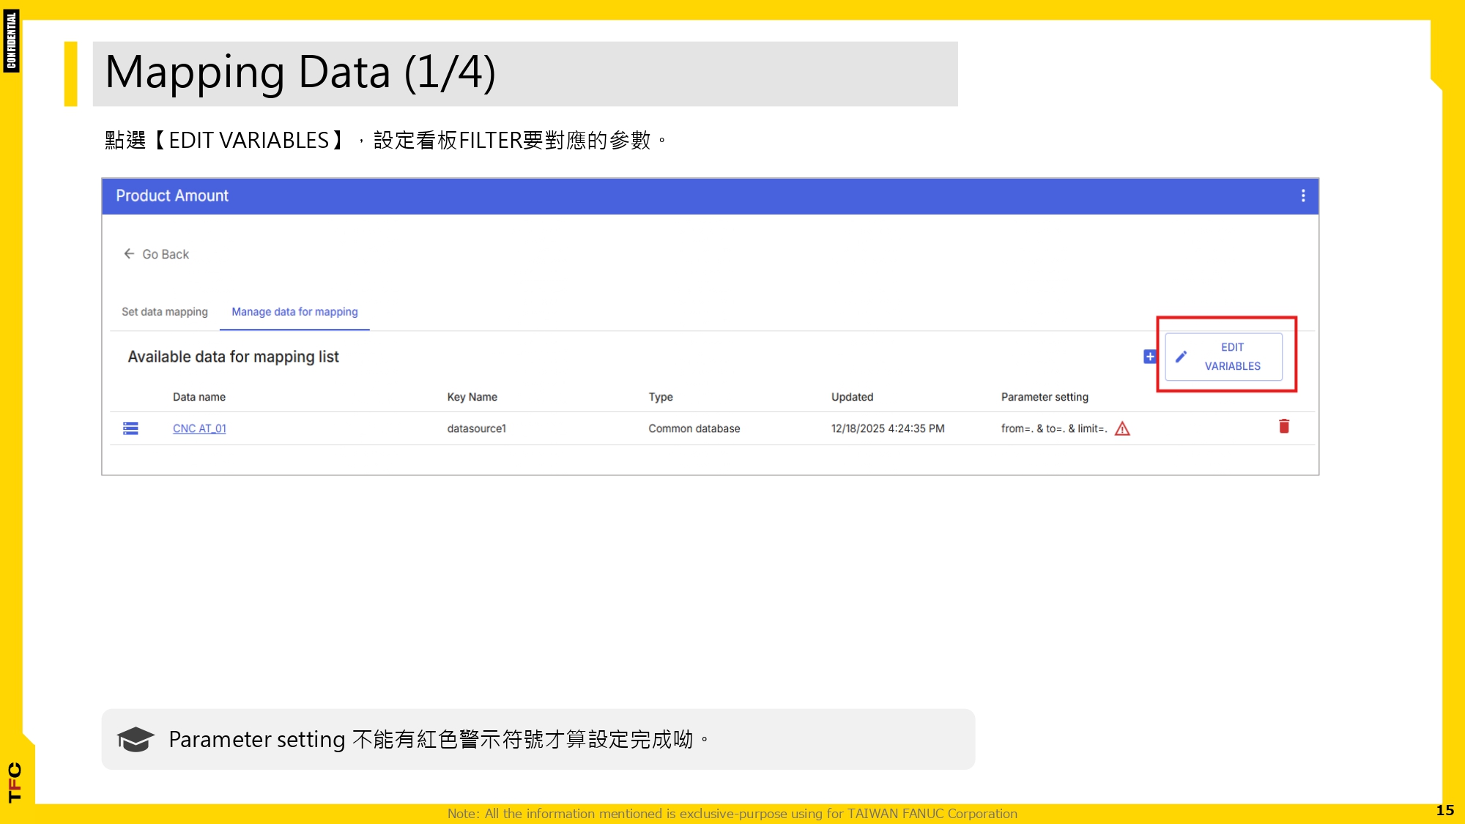The height and width of the screenshot is (824, 1465).
Task: Click the list icon beside CNC AT_01 row
Action: pyautogui.click(x=130, y=428)
